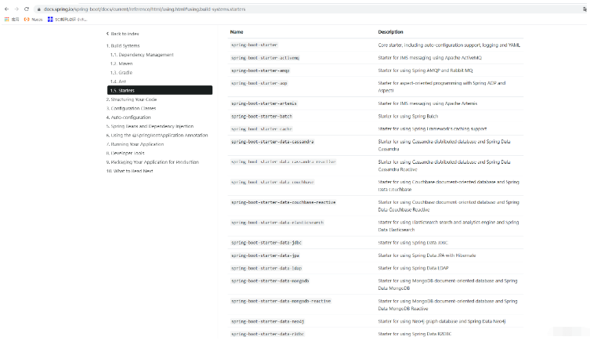The image size is (590, 344).
Task: Click the browser back arrow
Action: (6, 9)
